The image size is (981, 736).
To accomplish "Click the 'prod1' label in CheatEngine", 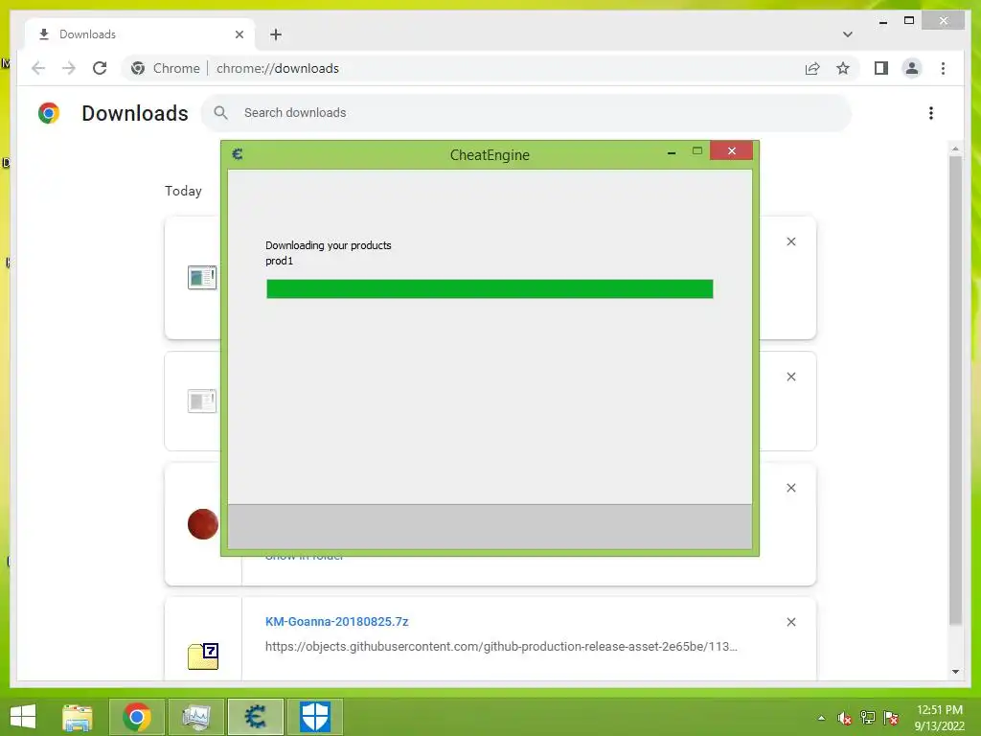I will pos(279,261).
